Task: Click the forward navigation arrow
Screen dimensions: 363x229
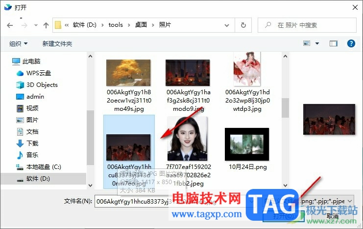Action: click(x=24, y=25)
